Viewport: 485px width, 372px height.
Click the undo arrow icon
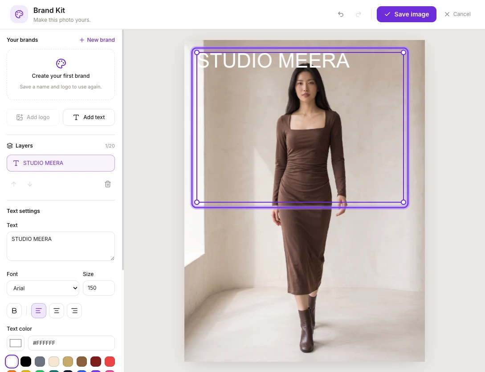tap(341, 14)
